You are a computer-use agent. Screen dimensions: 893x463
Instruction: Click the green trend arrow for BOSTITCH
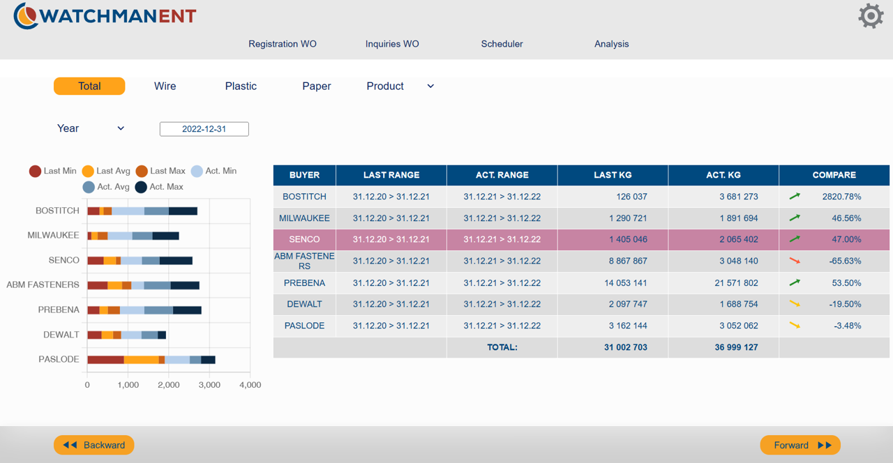[795, 197]
